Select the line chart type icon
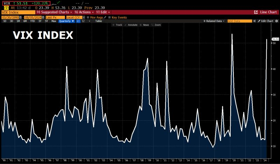Screen dimensions: 280x164 pyautogui.click(x=78, y=21)
